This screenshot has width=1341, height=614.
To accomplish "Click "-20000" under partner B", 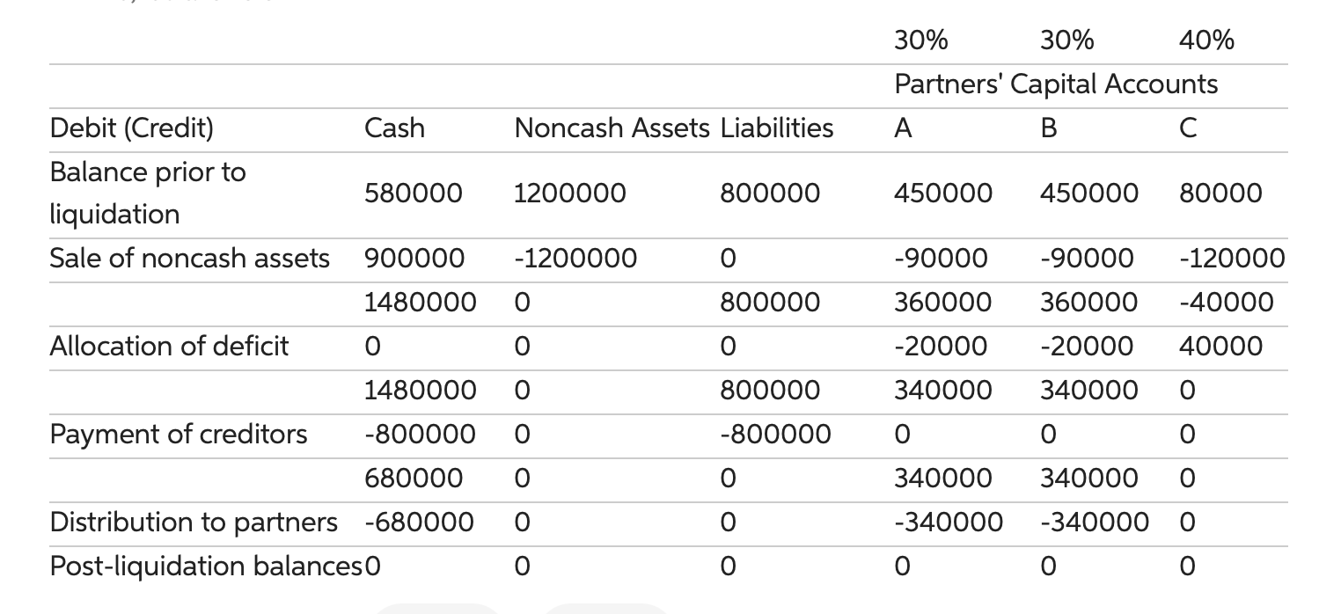I will [1087, 347].
